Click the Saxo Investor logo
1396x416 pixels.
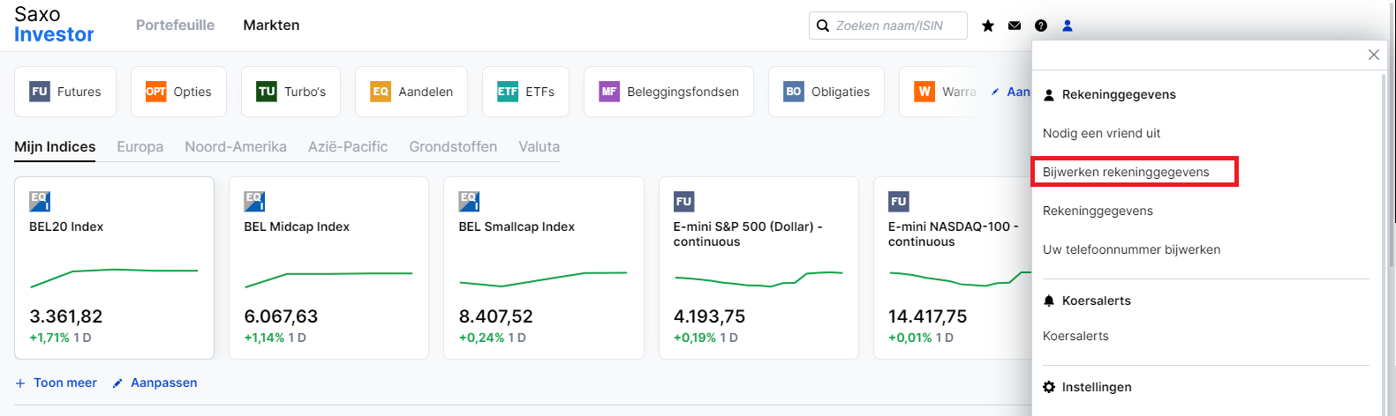53,25
